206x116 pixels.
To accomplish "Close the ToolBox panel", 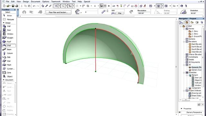I will 15,10.
